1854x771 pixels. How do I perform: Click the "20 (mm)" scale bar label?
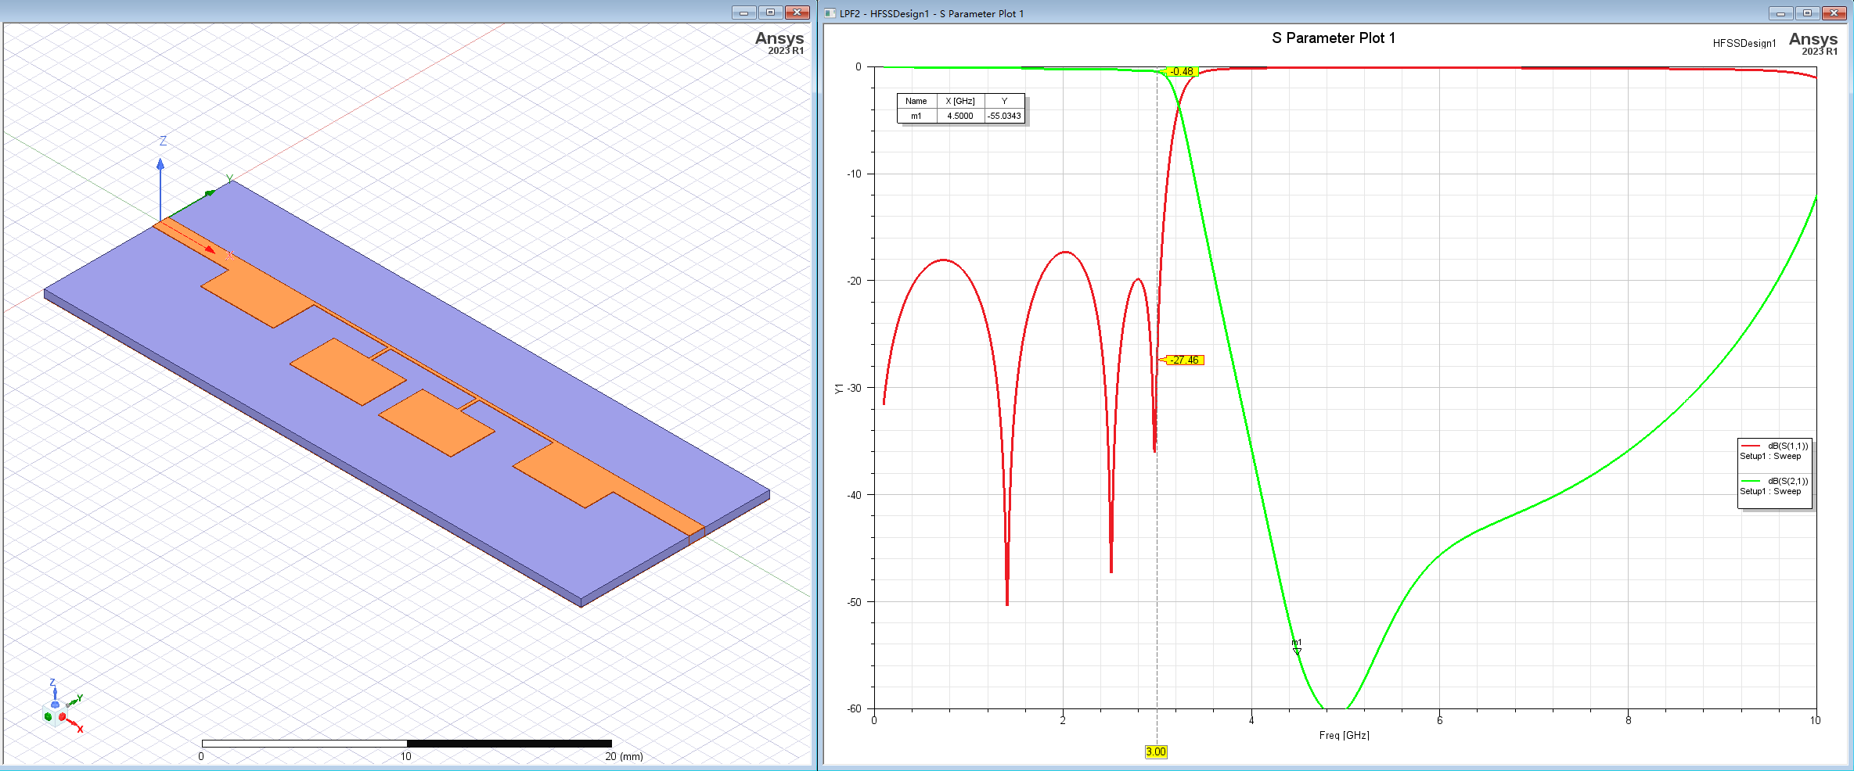(624, 757)
